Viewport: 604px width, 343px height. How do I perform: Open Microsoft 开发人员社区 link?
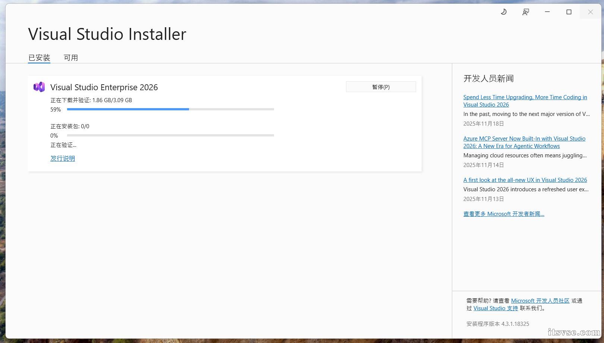(540, 301)
